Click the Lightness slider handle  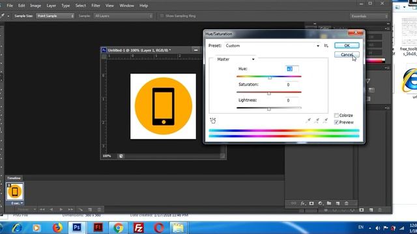pos(269,109)
